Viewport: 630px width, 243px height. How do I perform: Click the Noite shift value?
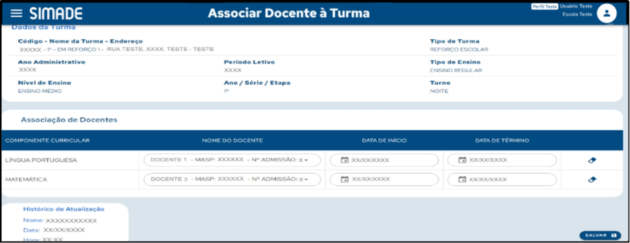pyautogui.click(x=439, y=91)
